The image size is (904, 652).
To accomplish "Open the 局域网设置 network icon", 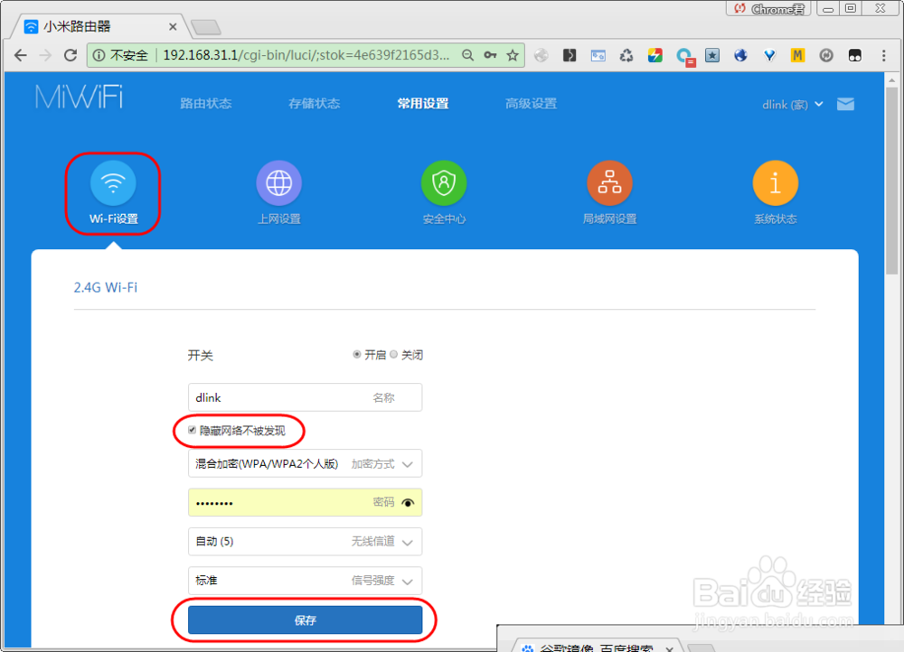I will [609, 183].
